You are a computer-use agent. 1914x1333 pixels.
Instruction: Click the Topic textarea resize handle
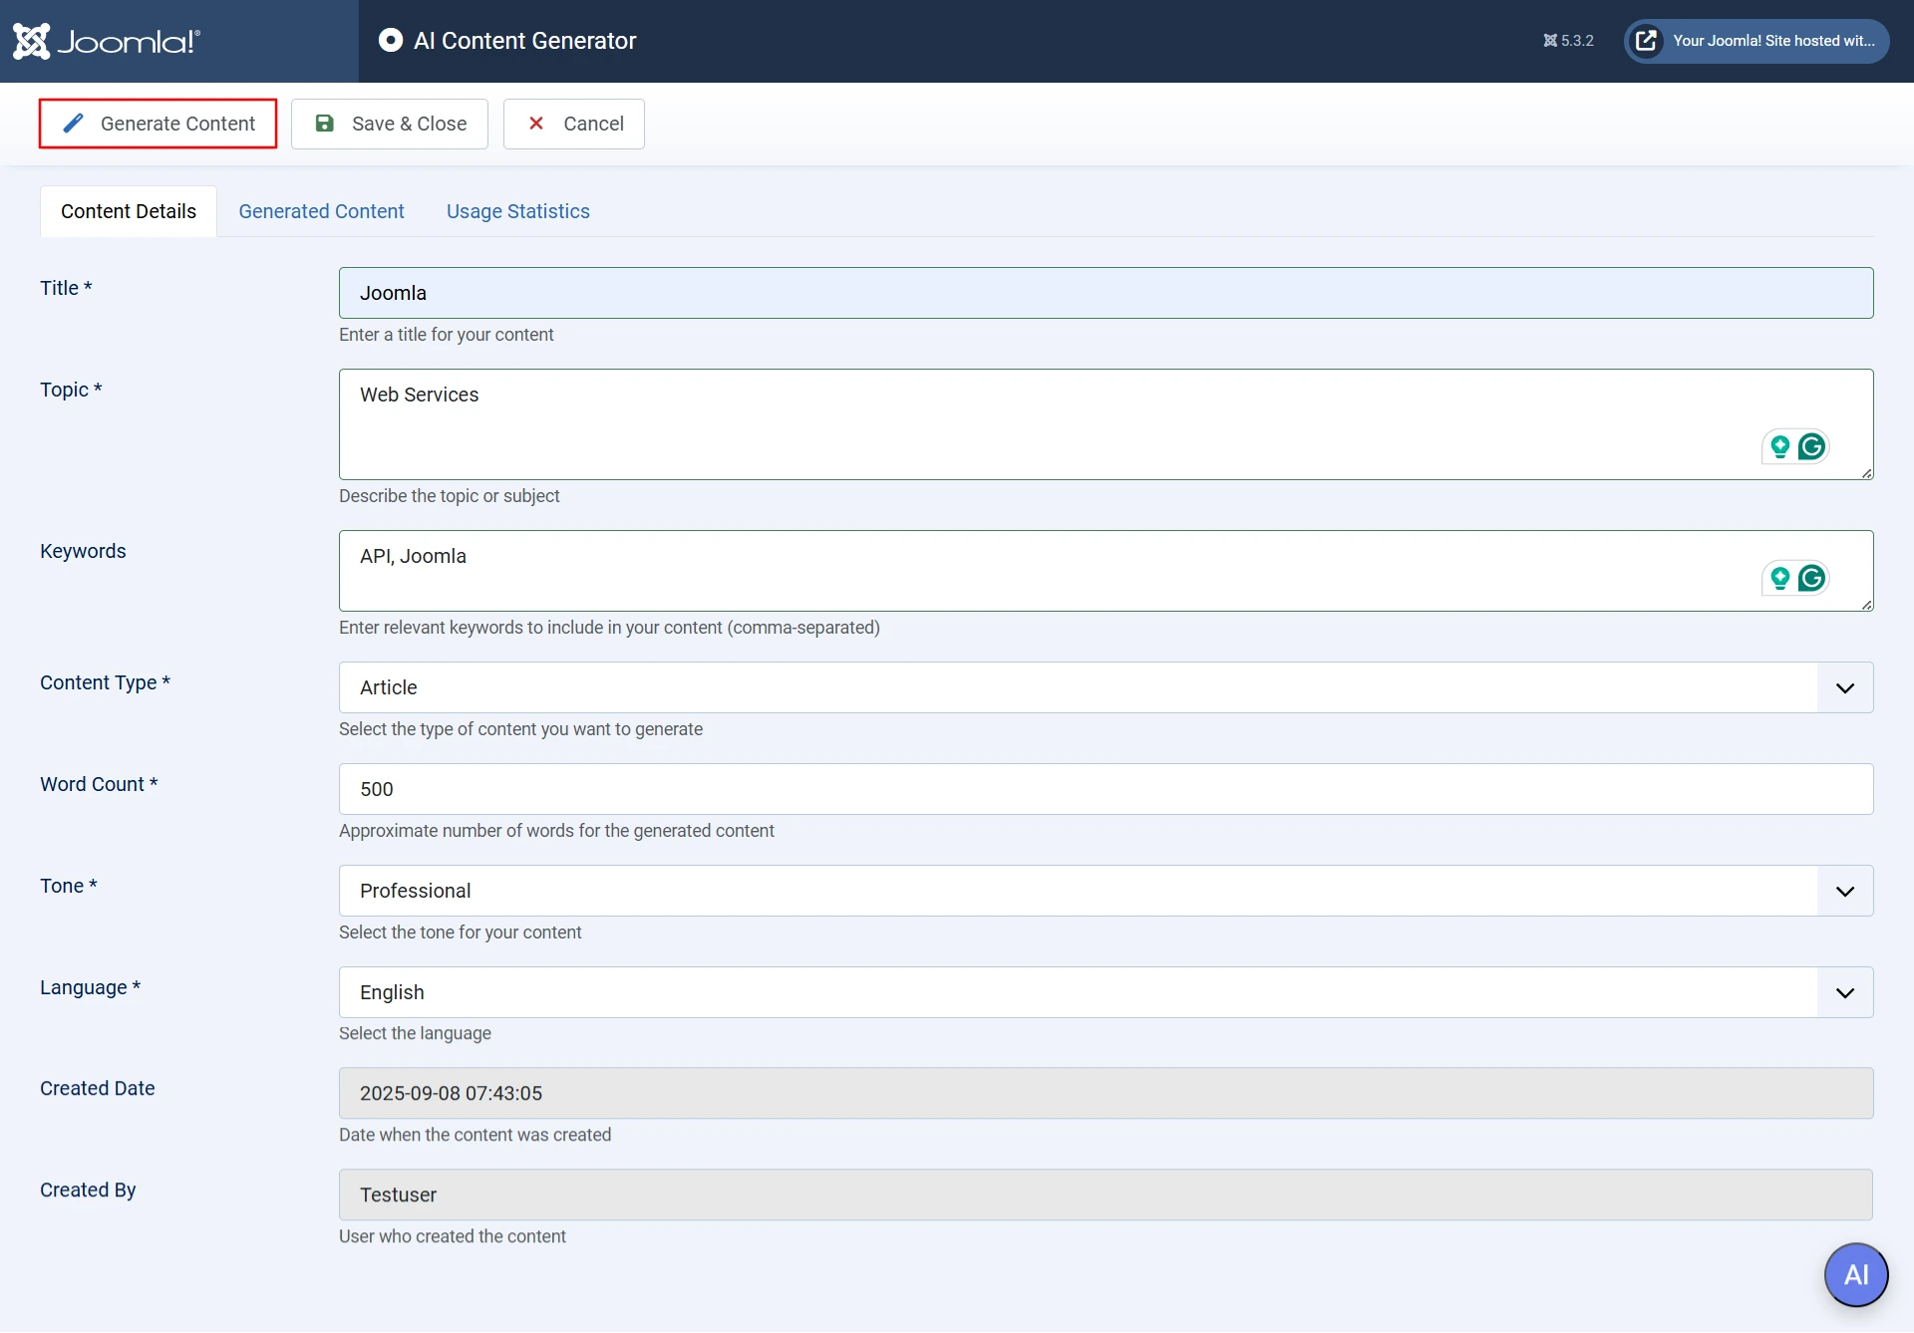click(x=1866, y=472)
